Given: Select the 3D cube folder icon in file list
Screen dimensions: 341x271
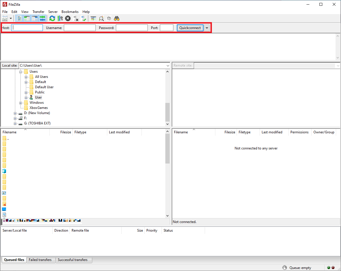Looking at the screenshot, I should (4, 171).
